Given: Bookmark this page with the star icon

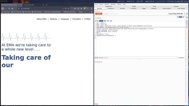Looking at the screenshot, I should pos(69,9).
